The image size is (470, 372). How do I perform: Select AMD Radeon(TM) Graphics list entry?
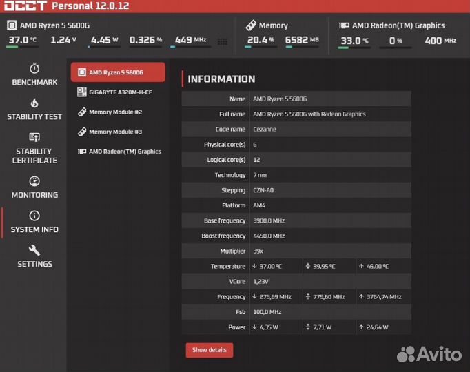tap(118, 152)
